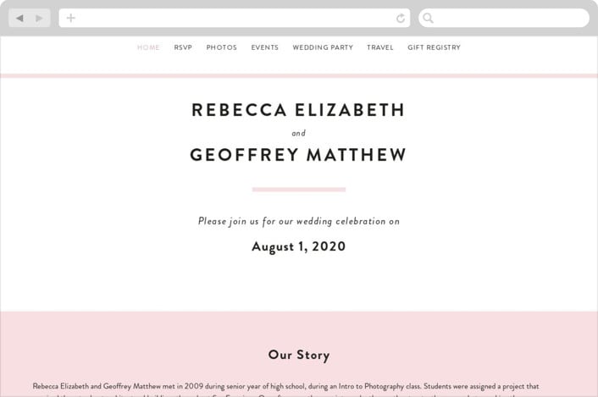Click the plus icon in address bar
Image resolution: width=598 pixels, height=397 pixels.
coord(70,18)
